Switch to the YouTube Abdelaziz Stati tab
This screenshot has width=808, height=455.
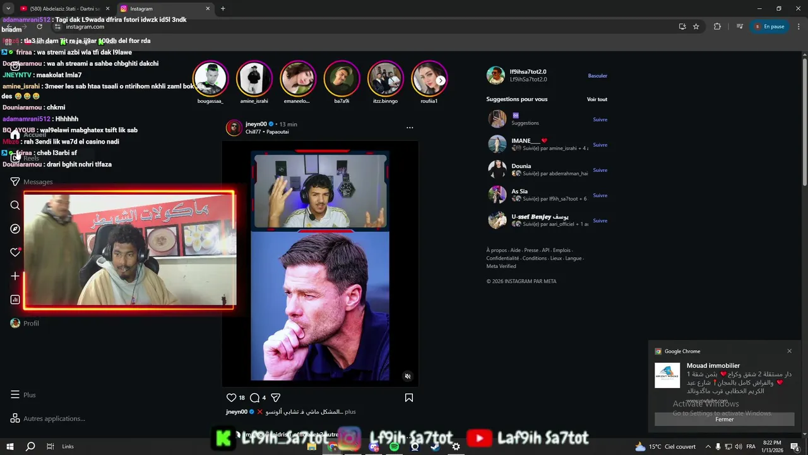click(x=63, y=9)
